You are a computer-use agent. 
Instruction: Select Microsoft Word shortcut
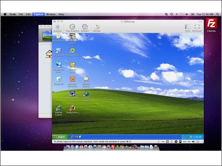click(72, 95)
